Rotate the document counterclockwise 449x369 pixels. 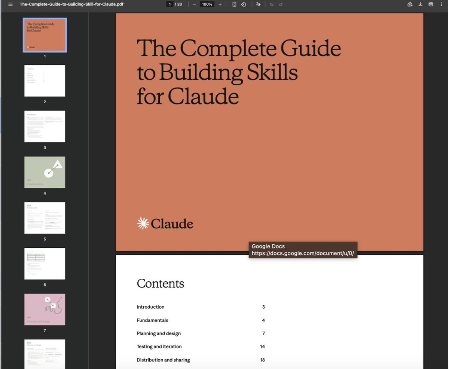click(x=244, y=4)
